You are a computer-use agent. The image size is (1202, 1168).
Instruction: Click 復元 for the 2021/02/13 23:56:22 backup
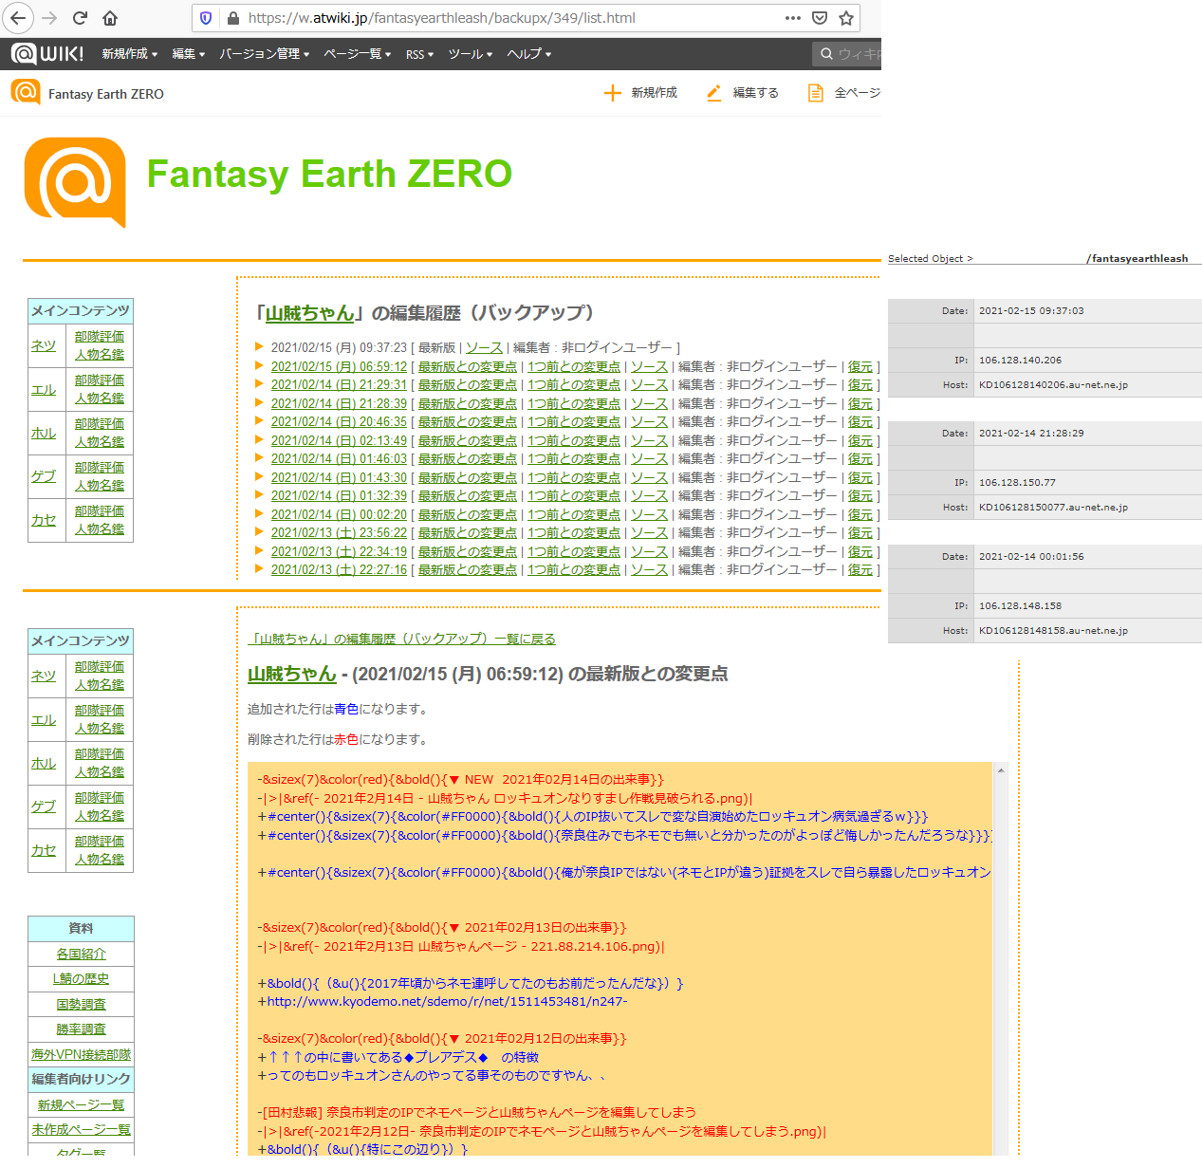point(860,533)
